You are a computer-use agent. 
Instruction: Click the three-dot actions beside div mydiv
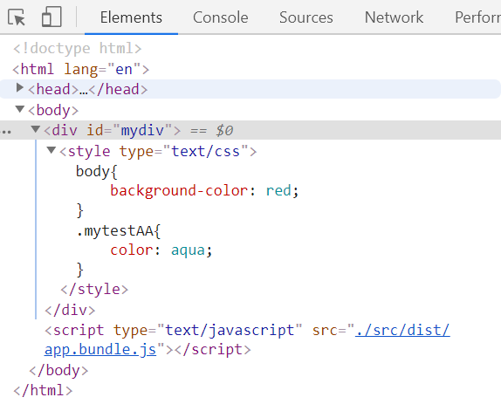tap(6, 131)
